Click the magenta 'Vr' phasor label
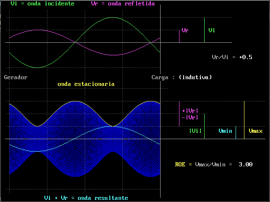270x202 pixels. 185,30
